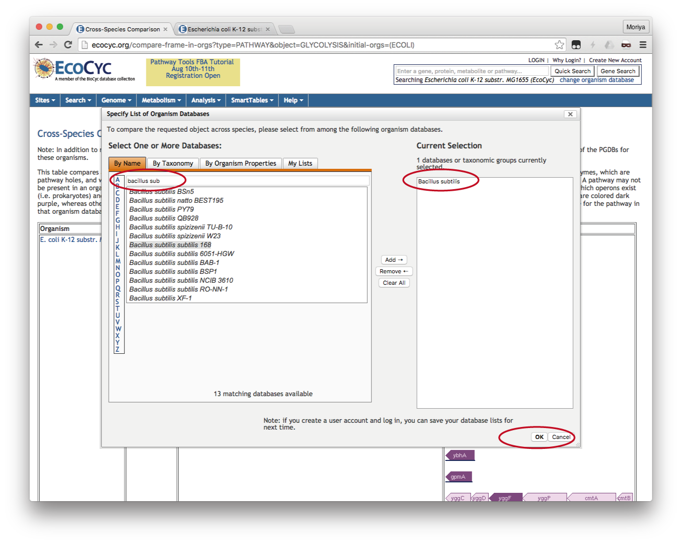Jump to letter S in alphabet index

point(118,302)
